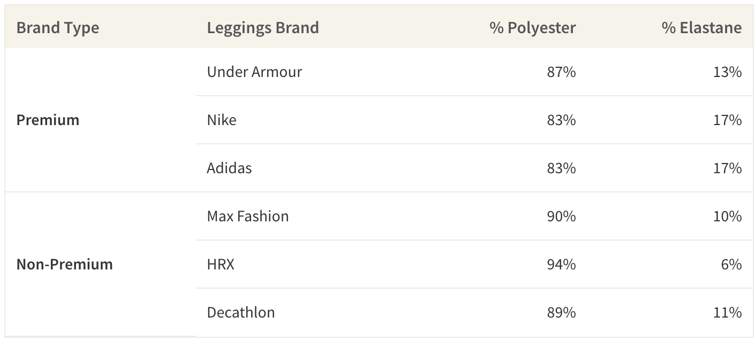Click Max Fashion's 10% elastane value
Screen dimensions: 756x340
[727, 216]
